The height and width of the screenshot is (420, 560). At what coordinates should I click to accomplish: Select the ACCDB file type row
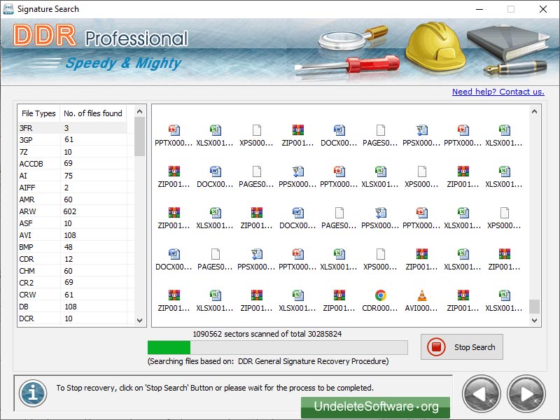[x=72, y=164]
